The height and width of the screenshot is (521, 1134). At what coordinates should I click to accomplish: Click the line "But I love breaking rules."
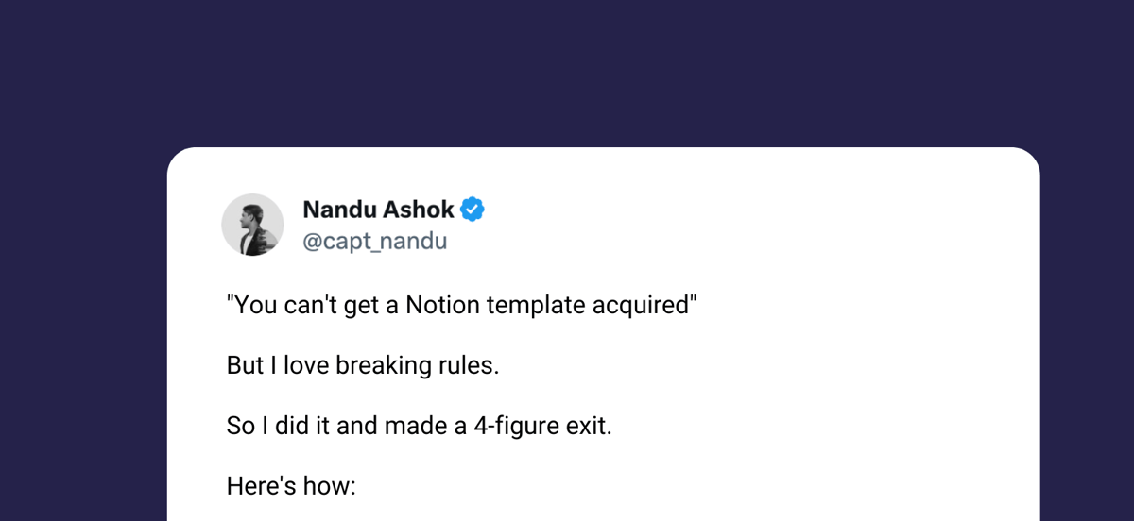point(362,365)
